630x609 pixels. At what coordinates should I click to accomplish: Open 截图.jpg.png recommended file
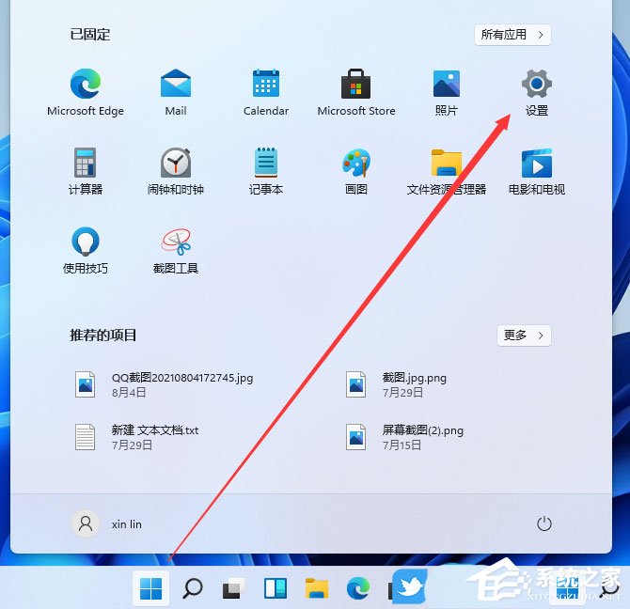pos(396,384)
